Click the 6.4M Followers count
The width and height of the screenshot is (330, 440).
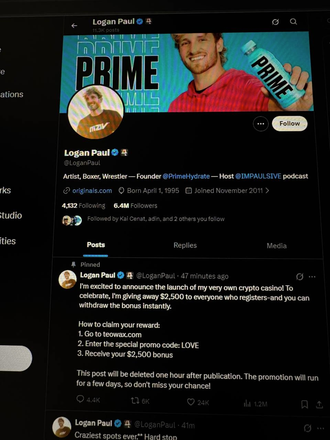coord(135,206)
